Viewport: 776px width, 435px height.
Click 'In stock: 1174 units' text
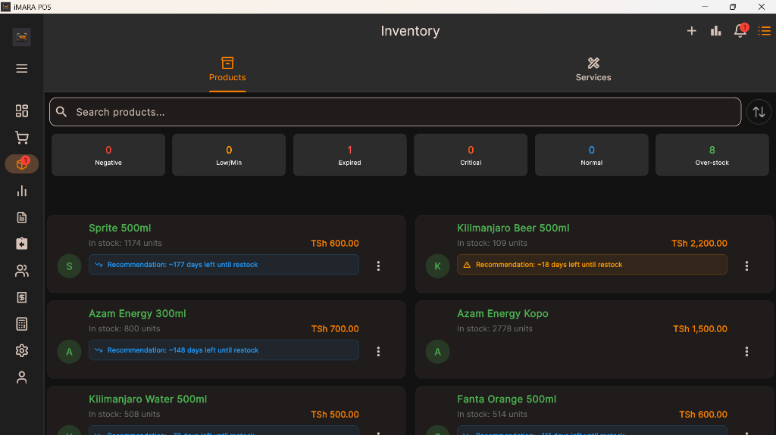point(125,243)
